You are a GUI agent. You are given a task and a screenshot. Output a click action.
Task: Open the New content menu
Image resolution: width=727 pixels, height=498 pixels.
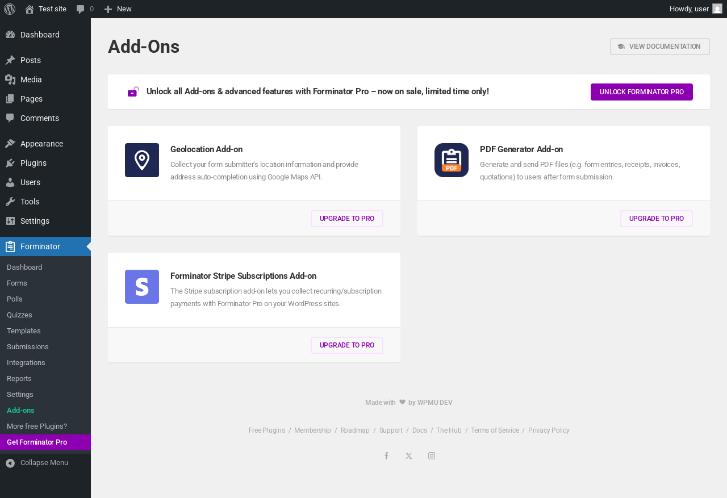point(118,9)
